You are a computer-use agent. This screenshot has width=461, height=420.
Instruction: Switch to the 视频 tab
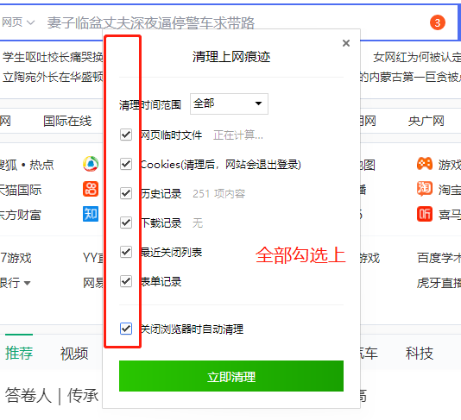point(74,354)
